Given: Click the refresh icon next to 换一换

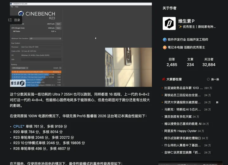Looking at the screenshot, I should 208,79.
